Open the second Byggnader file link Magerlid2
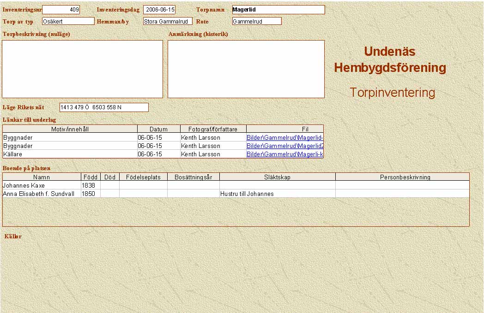The width and height of the screenshot is (484, 313). point(284,146)
